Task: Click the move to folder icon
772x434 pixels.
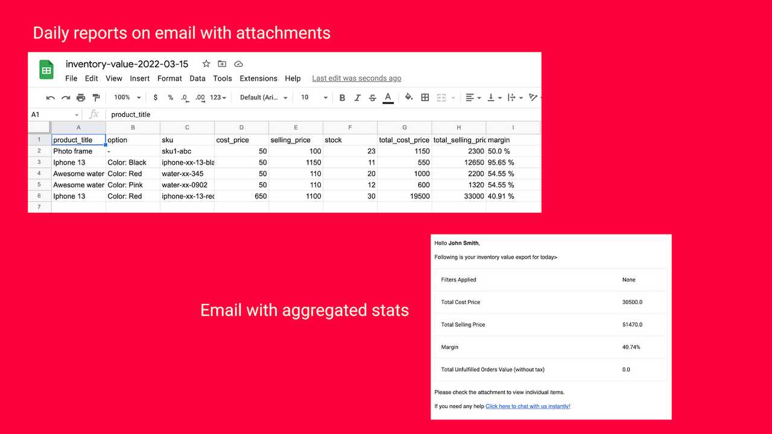Action: 222,64
